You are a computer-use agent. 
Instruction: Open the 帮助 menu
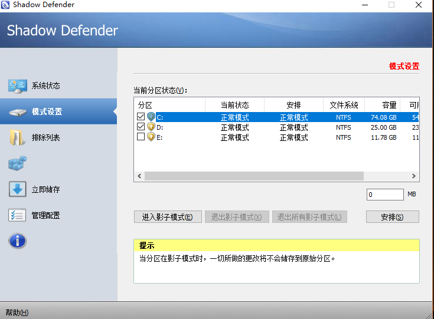point(17,313)
